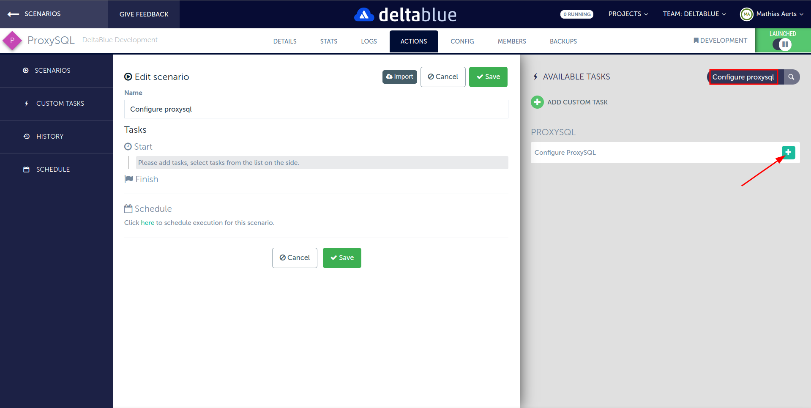Select the Custom Tasks lightning icon
Image resolution: width=811 pixels, height=408 pixels.
pos(26,103)
